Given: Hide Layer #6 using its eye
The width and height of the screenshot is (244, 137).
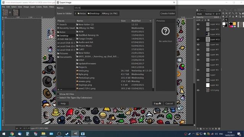Looking at the screenshot, I should [198, 55].
